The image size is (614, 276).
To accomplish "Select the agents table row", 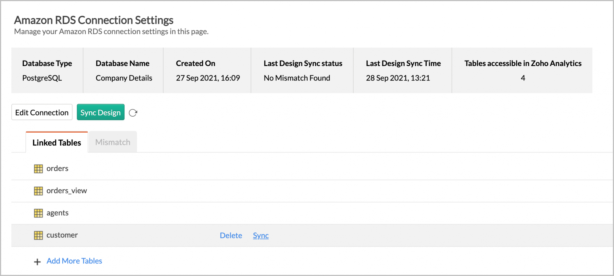I will [312, 213].
